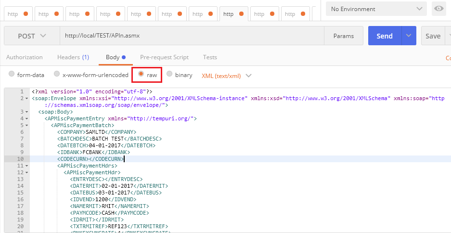Click the Params button
Screen dimensions: 451x233
pyautogui.click(x=344, y=36)
